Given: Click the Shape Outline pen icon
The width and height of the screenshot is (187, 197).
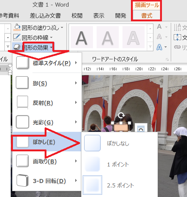Looking at the screenshot, I should click(x=17, y=37).
